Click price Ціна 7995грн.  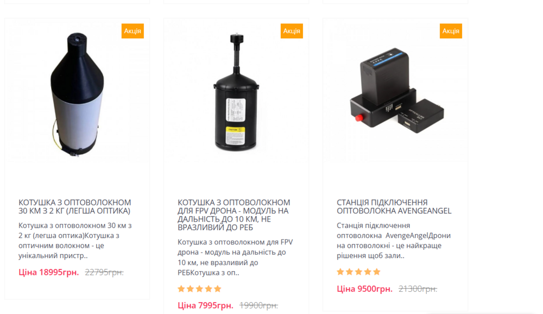pos(205,305)
